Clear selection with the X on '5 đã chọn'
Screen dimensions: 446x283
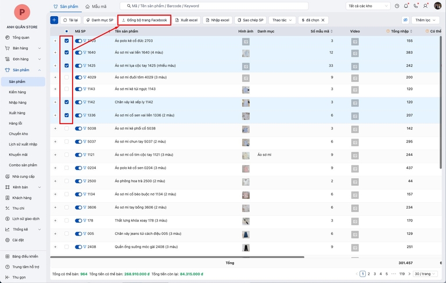pyautogui.click(x=323, y=20)
